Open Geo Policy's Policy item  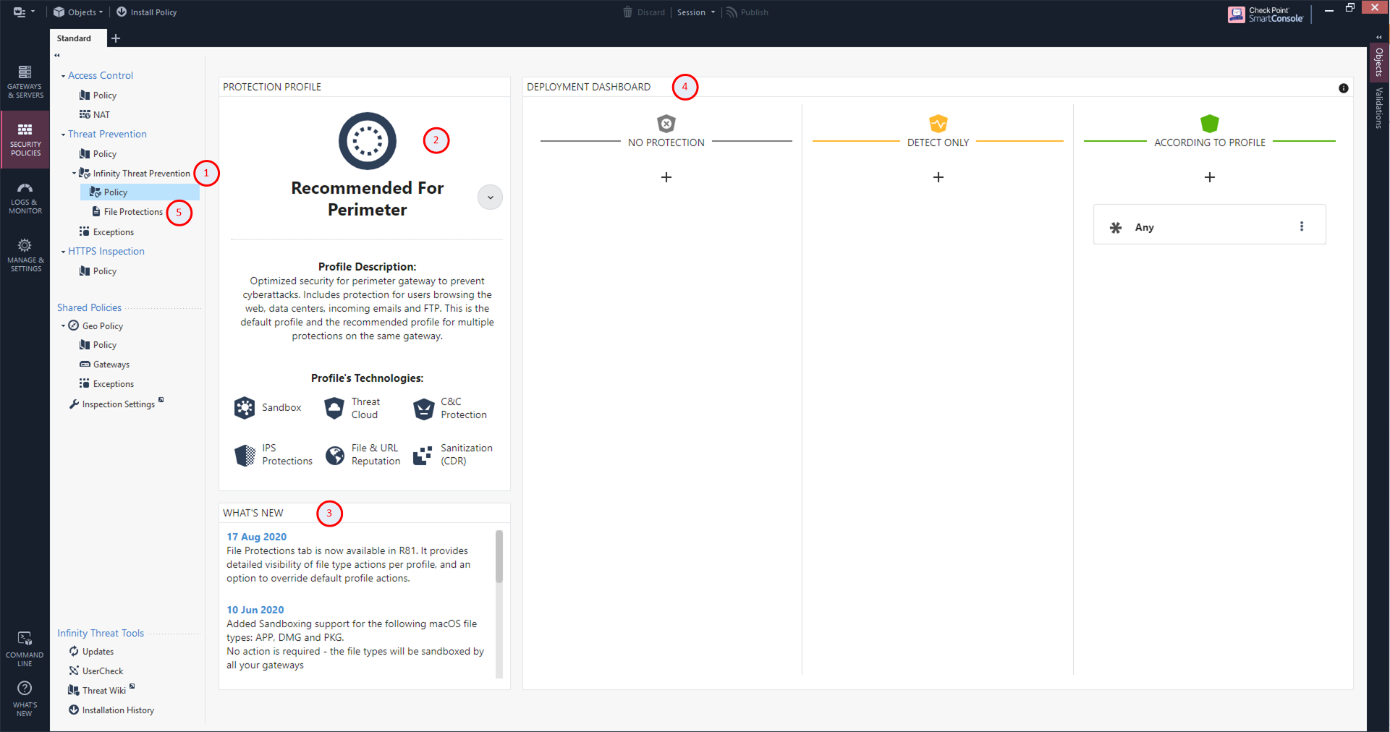(98, 345)
